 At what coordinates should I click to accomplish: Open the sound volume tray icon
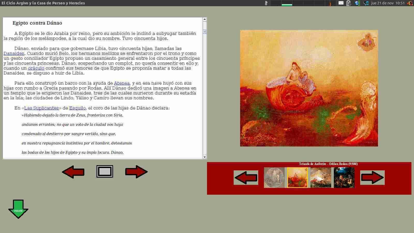[366, 3]
